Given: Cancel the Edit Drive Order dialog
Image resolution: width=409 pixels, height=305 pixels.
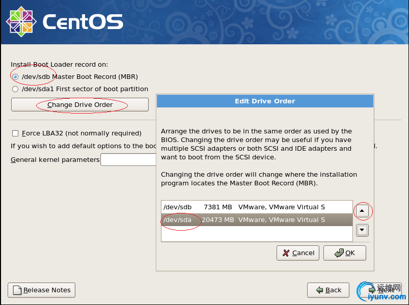Looking at the screenshot, I should (298, 253).
